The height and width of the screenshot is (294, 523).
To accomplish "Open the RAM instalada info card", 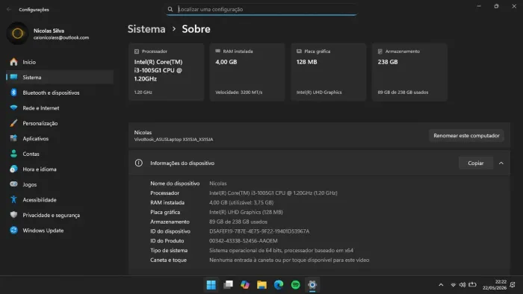I will [x=247, y=72].
